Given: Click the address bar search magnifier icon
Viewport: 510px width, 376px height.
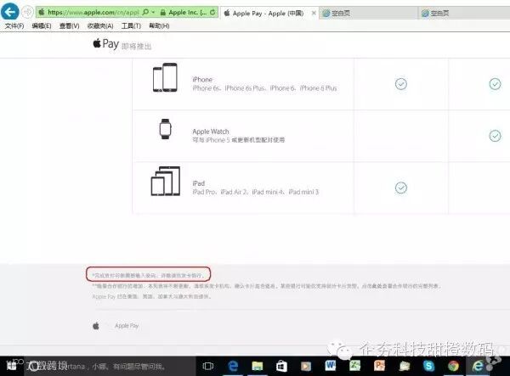Looking at the screenshot, I should (x=145, y=13).
